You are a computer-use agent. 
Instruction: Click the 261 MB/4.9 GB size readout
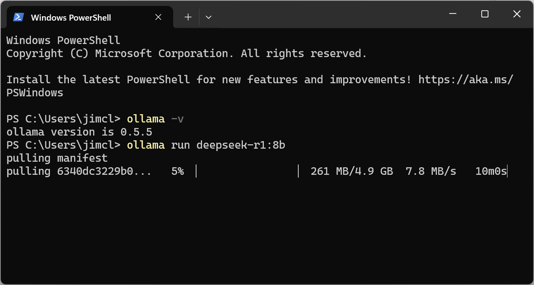tap(352, 171)
